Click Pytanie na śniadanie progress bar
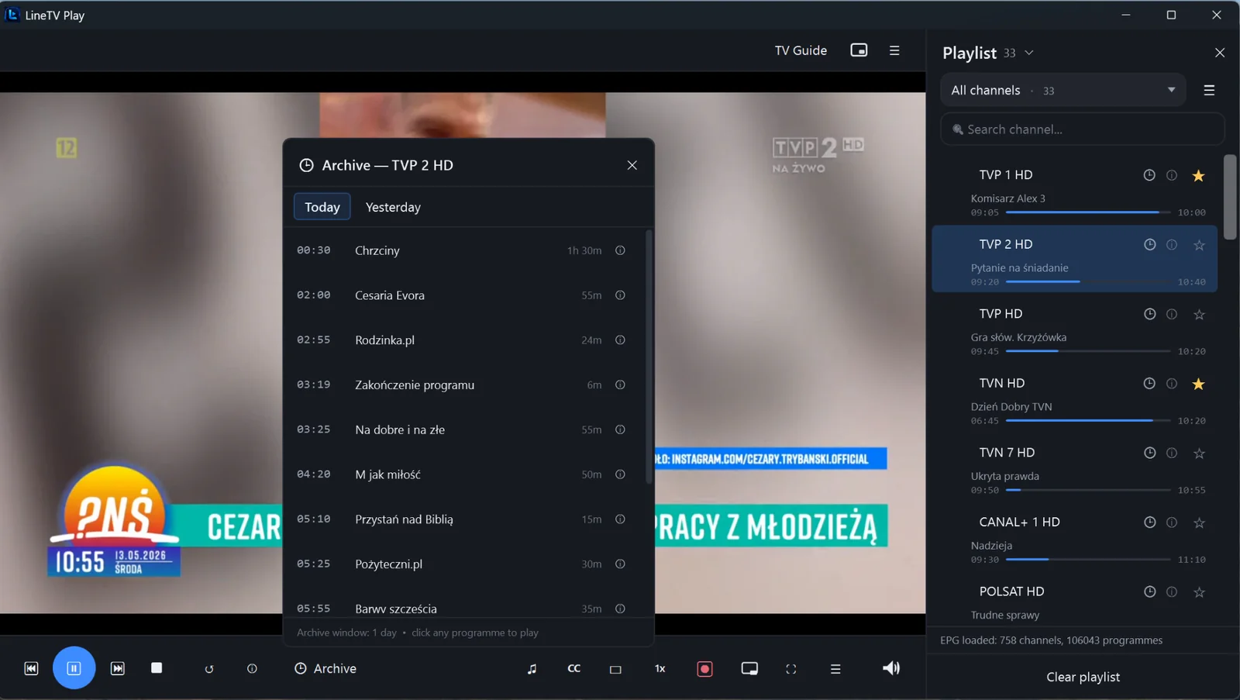 point(1088,282)
